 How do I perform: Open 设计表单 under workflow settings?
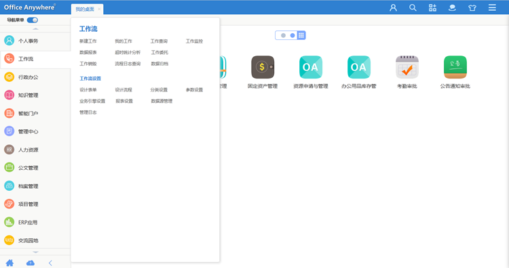click(88, 89)
